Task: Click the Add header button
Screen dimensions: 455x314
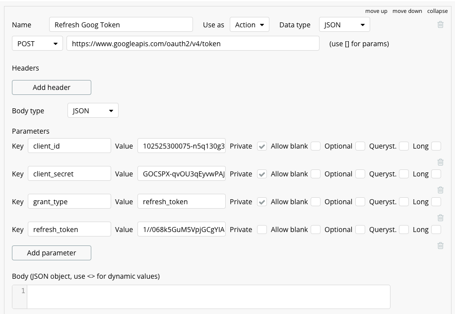Action: click(52, 87)
